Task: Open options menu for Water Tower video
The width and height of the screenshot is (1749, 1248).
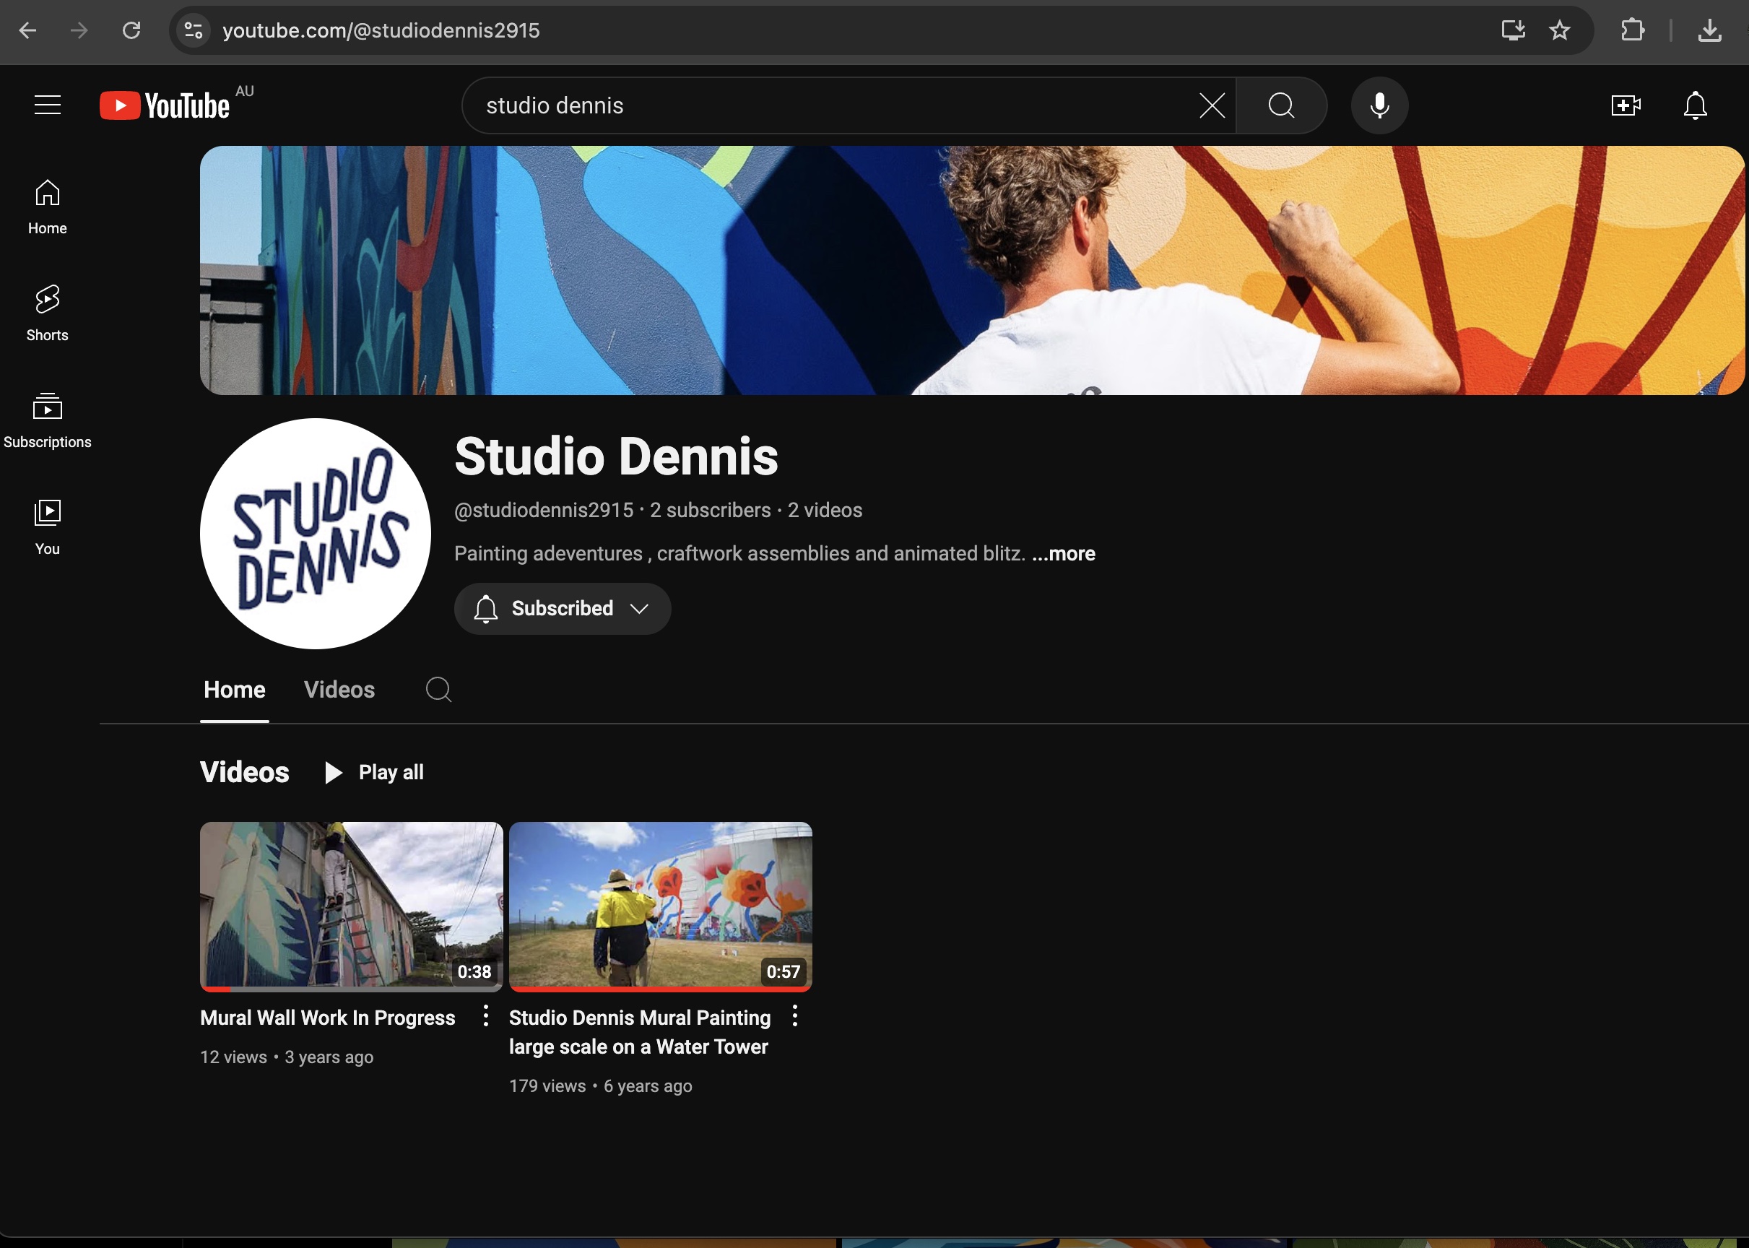Action: (794, 1016)
